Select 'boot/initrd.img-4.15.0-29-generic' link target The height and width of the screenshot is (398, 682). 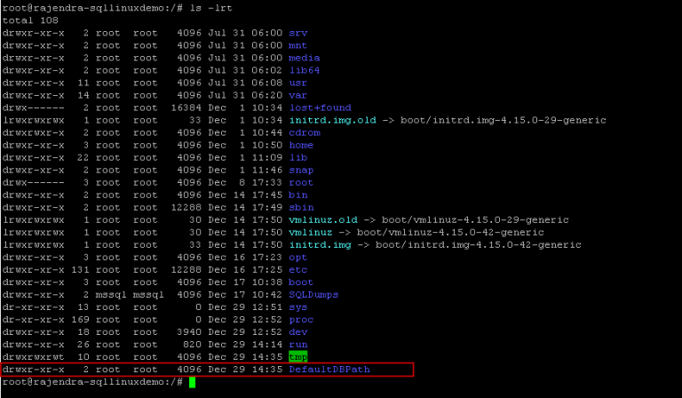(504, 121)
